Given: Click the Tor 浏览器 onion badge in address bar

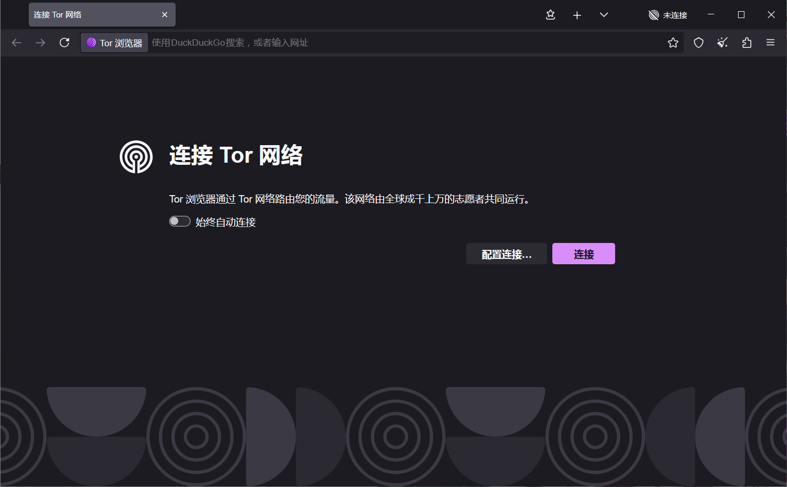Looking at the screenshot, I should pos(114,43).
